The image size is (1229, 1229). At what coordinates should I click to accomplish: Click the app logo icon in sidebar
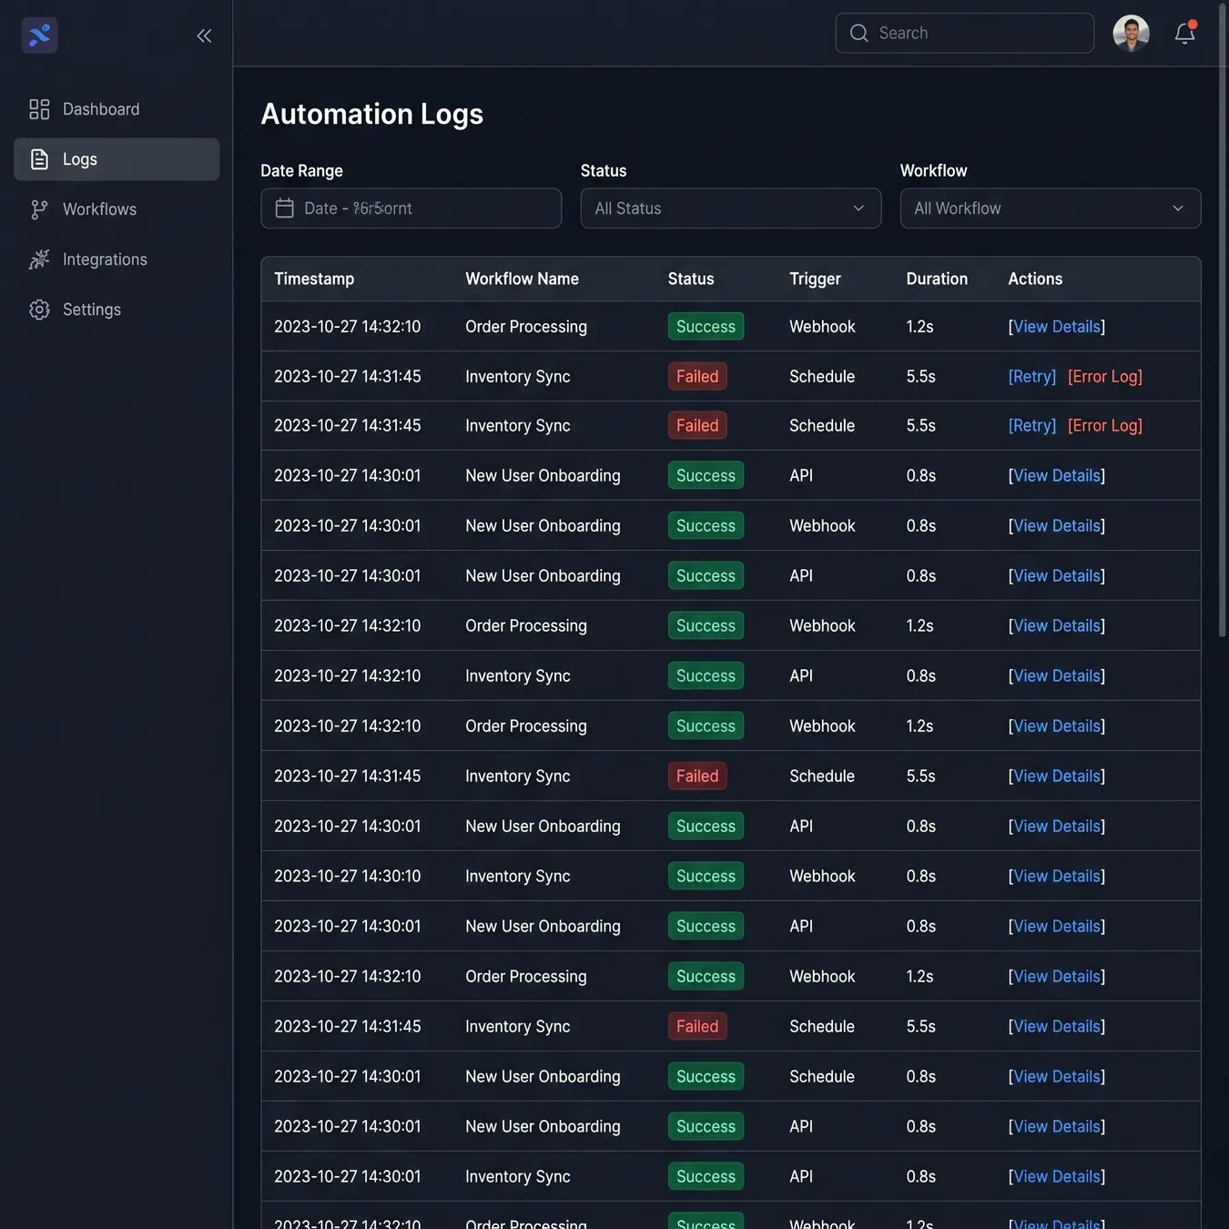coord(39,36)
